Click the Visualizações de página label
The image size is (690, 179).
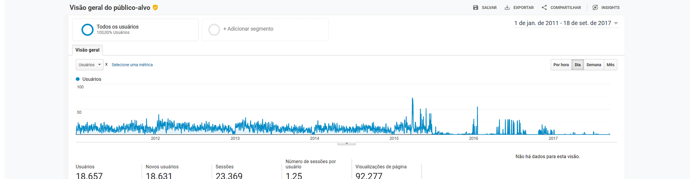click(x=381, y=167)
